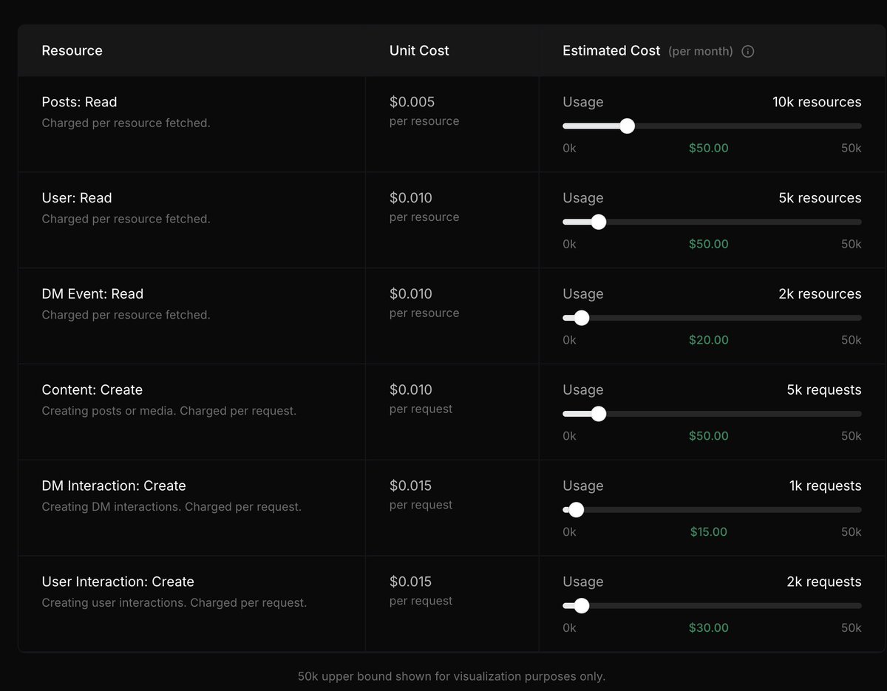
Task: Click the '2k resources' usage value
Action: tap(820, 294)
